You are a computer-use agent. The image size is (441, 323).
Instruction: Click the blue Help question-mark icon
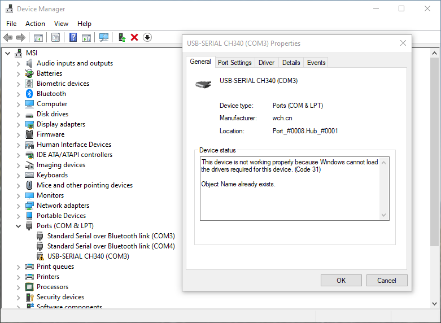(x=73, y=37)
